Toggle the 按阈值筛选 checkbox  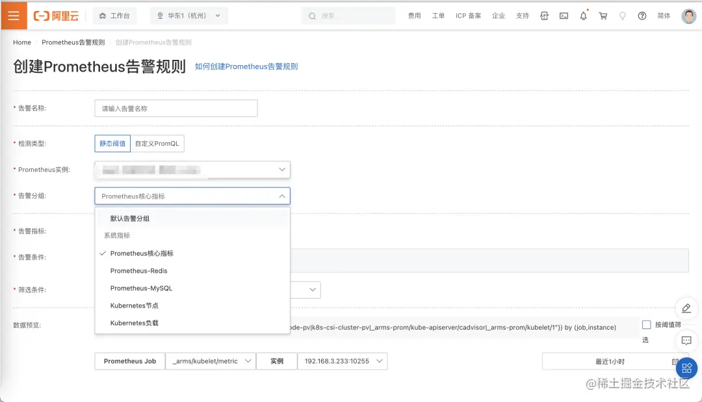pyautogui.click(x=647, y=325)
